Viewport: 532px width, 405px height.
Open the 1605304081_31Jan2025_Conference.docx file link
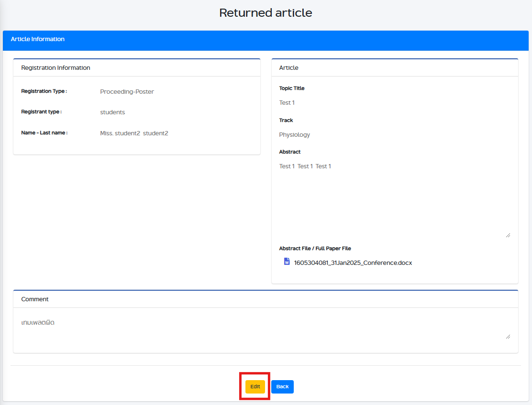tap(353, 263)
